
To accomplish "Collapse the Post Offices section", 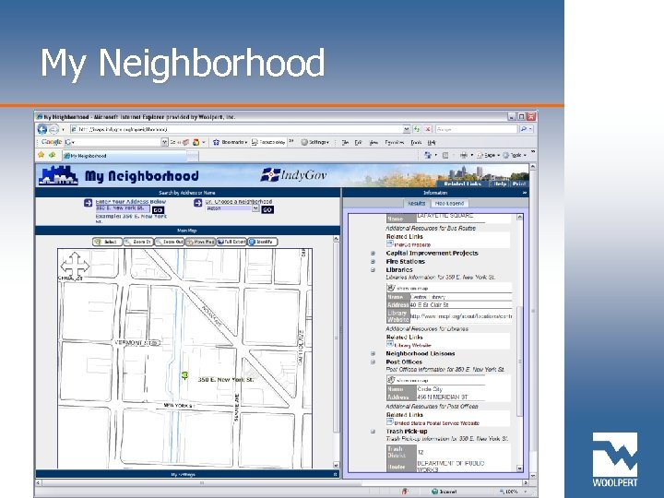I will click(x=373, y=362).
